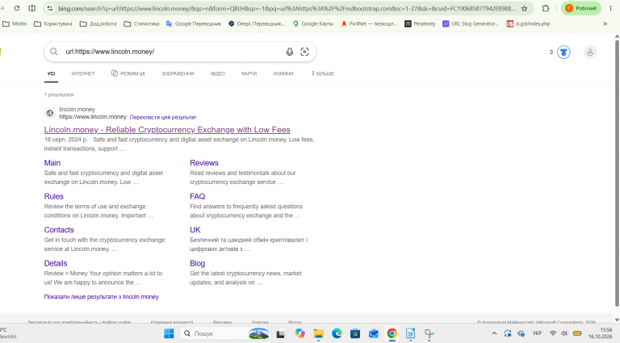Bookmark this page with the star icon
The image size is (620, 343).
click(x=524, y=8)
